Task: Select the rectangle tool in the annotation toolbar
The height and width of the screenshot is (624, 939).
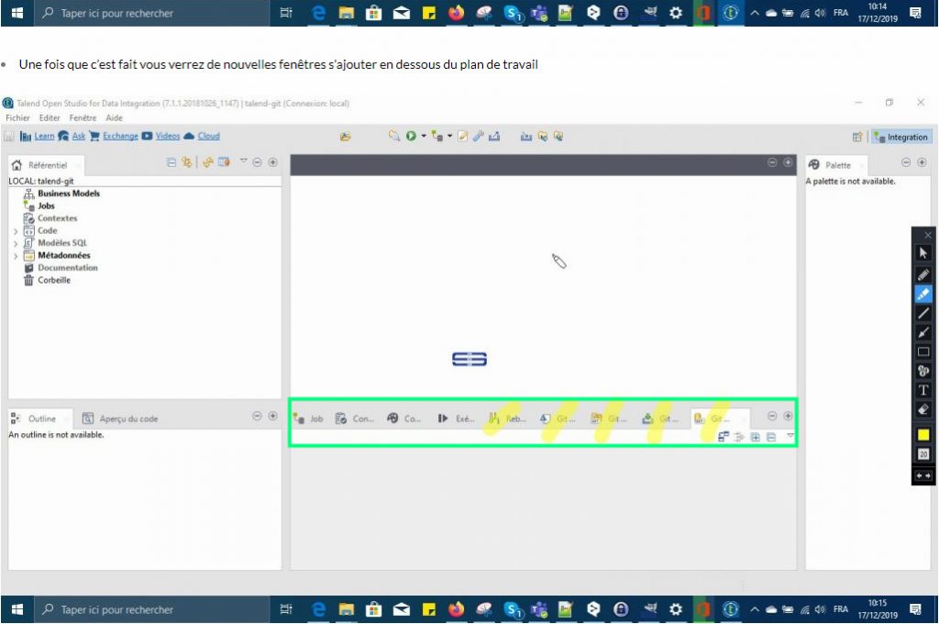Action: [x=922, y=351]
